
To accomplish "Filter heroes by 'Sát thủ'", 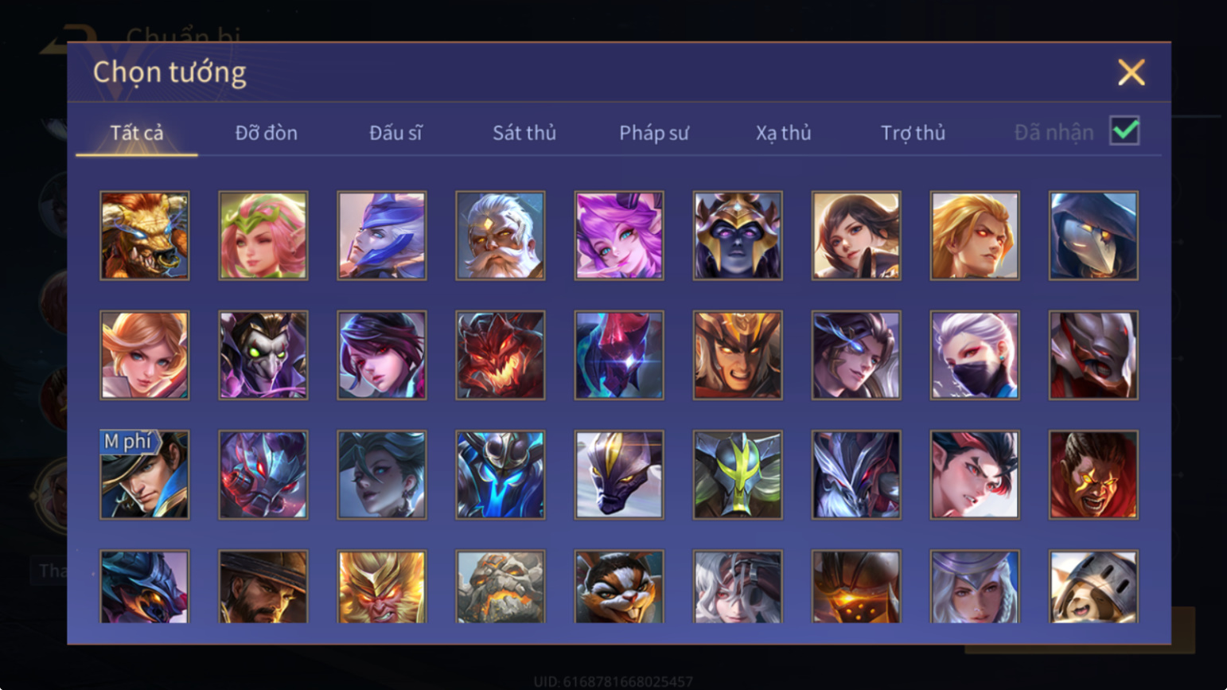I will 524,133.
